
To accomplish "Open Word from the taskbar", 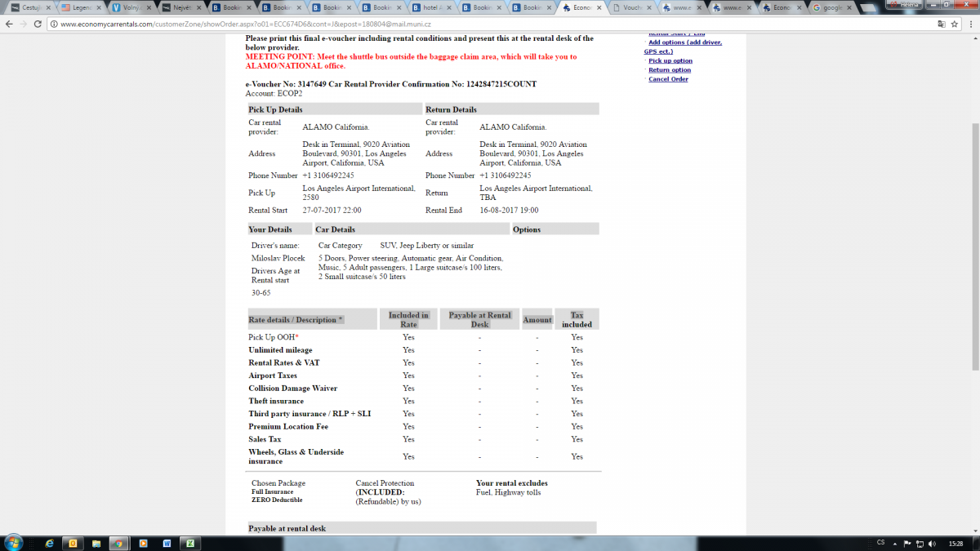I will coord(167,543).
